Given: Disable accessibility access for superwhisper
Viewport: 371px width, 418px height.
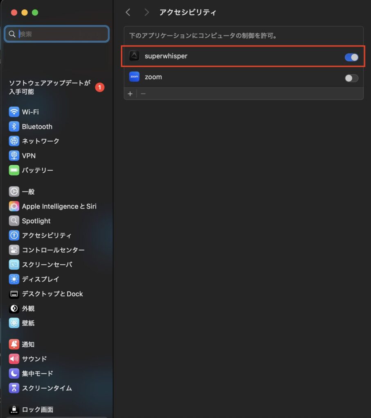Looking at the screenshot, I should click(x=351, y=57).
